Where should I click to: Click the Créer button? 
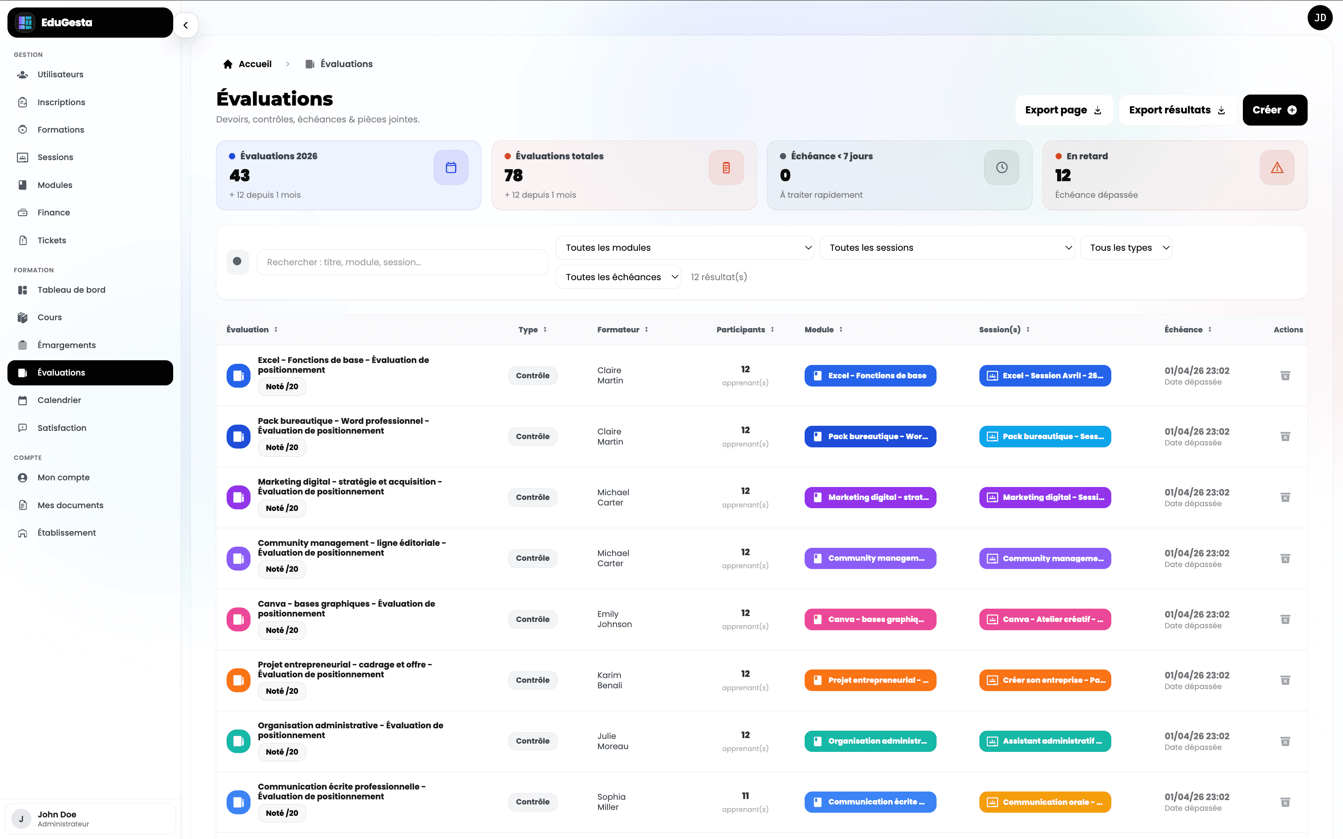coord(1274,110)
